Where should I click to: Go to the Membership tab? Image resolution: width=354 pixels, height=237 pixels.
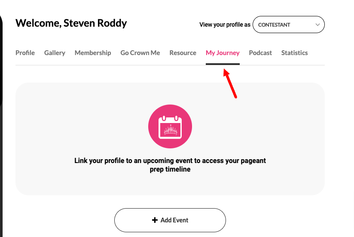[x=93, y=53]
